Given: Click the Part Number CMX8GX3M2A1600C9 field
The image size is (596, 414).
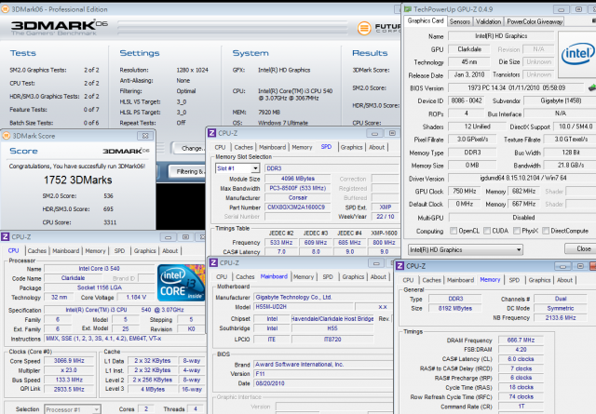Looking at the screenshot, I should [x=296, y=207].
